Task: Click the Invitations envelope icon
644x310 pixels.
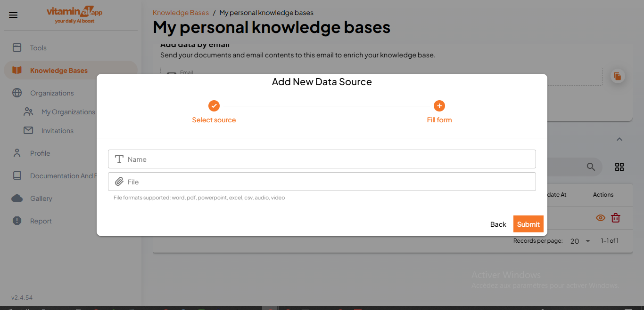Action: (28, 130)
